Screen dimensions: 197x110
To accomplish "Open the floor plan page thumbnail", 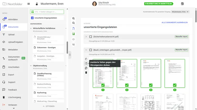I will pyautogui.click(x=151, y=102).
